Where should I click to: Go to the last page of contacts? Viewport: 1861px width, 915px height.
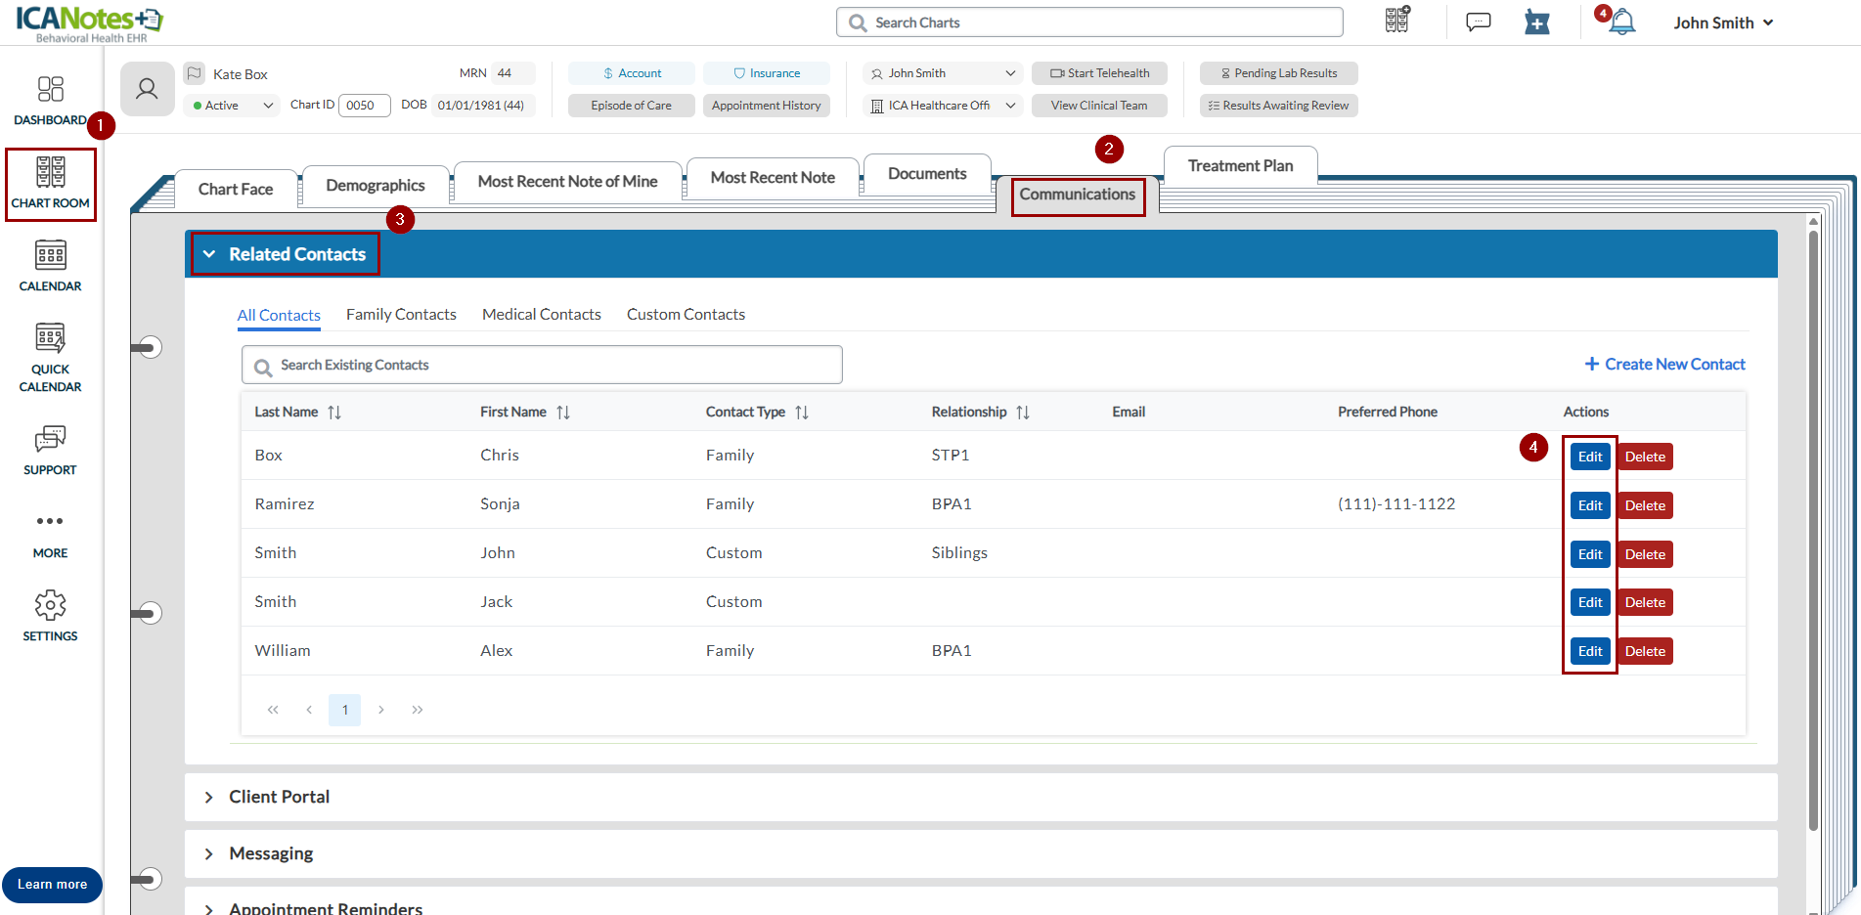(418, 710)
